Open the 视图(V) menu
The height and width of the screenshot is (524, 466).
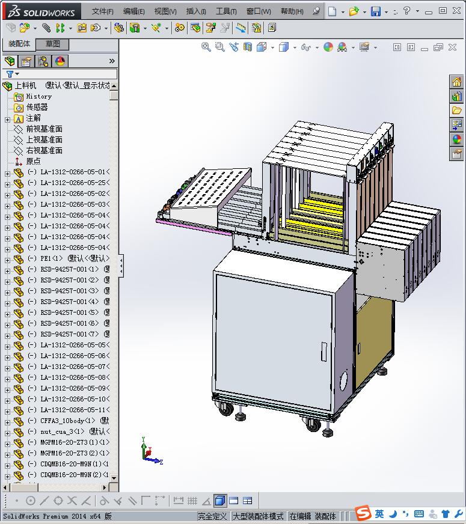[x=165, y=11]
